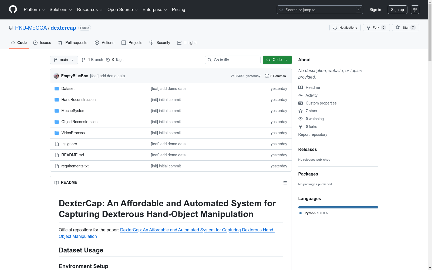The width and height of the screenshot is (432, 270).
Task: Switch to the Insights tab
Action: (187, 43)
